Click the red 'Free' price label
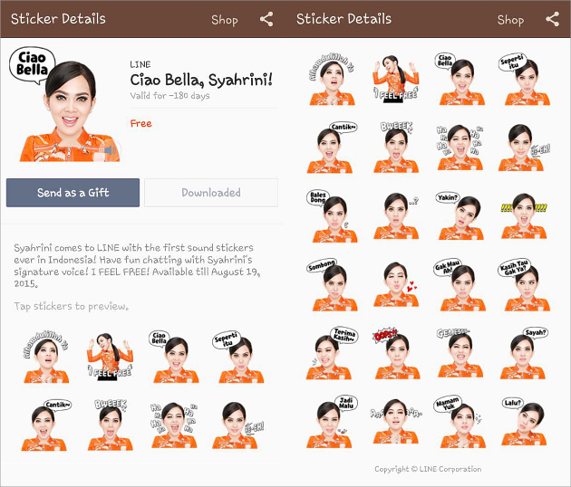Viewport: 571px width, 487px height. click(140, 124)
